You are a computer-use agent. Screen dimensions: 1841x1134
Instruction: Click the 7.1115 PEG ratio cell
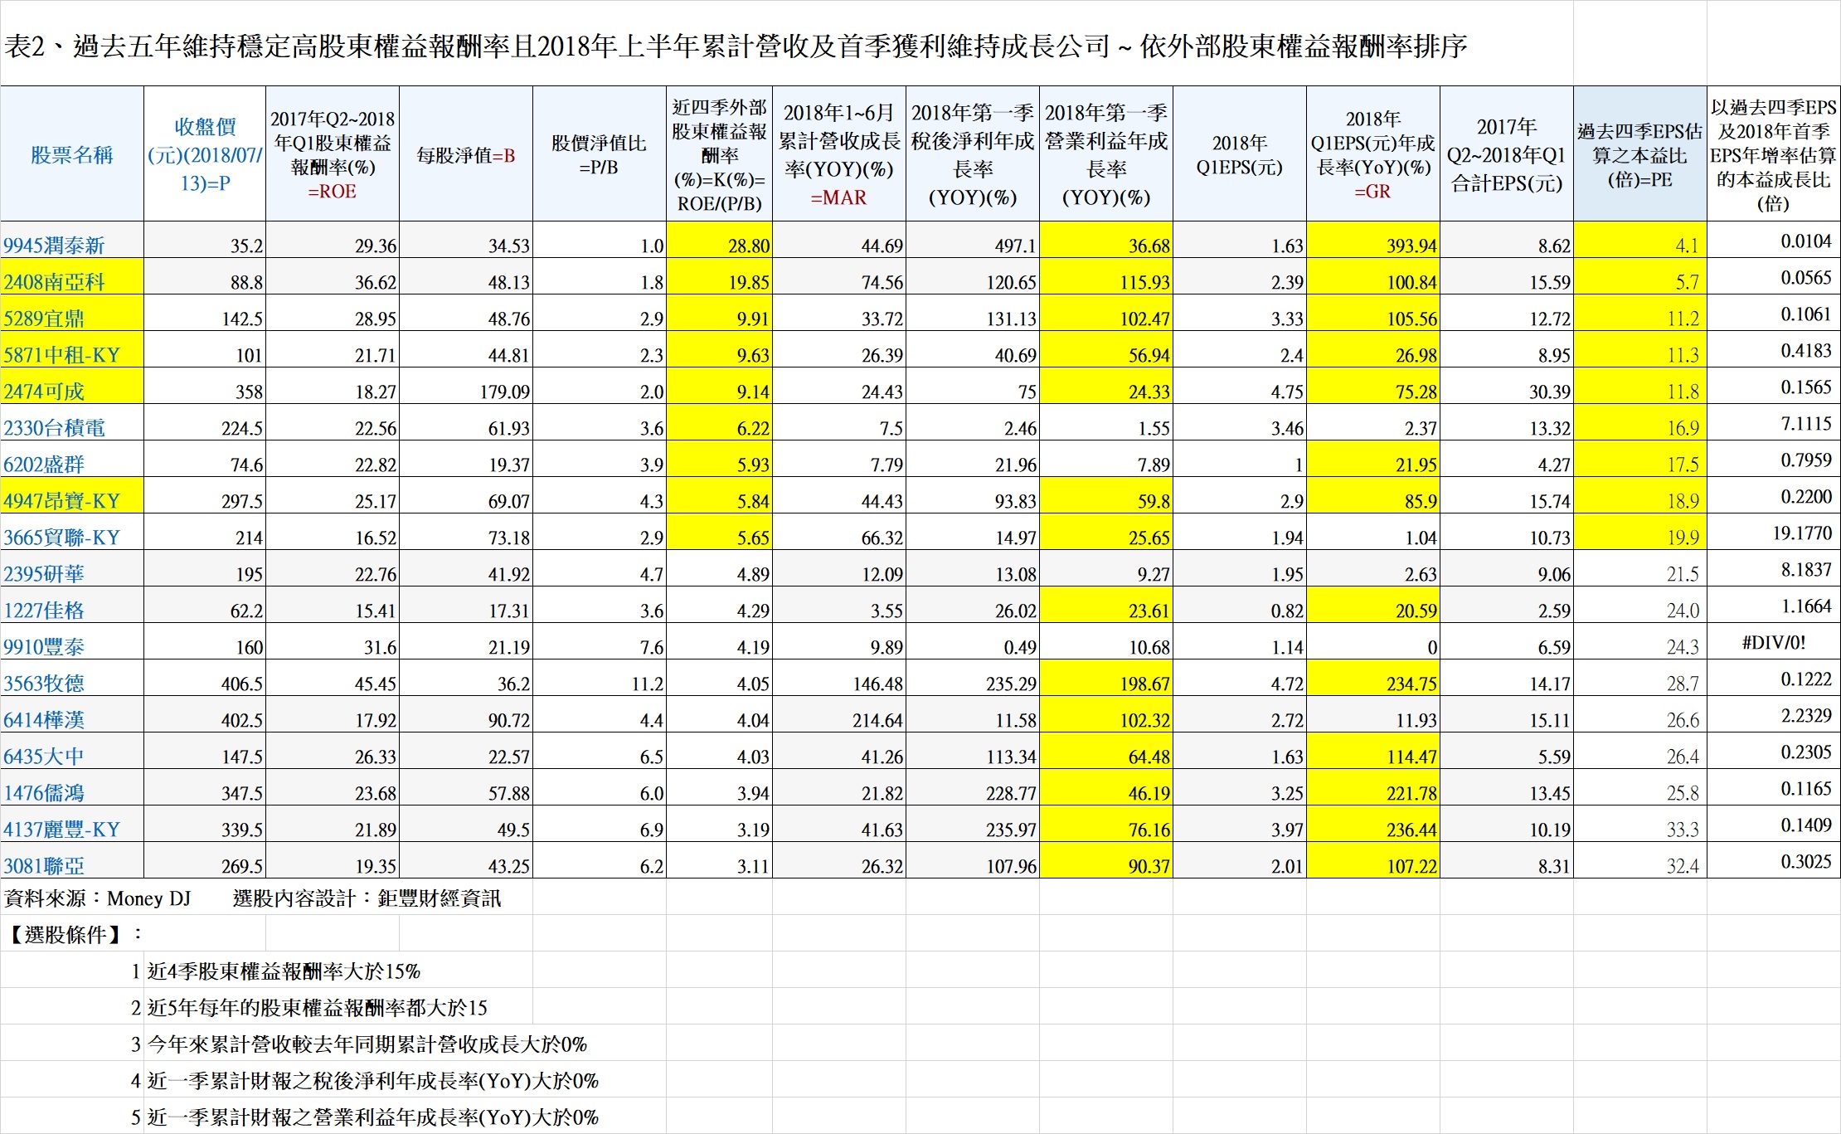tap(1774, 422)
